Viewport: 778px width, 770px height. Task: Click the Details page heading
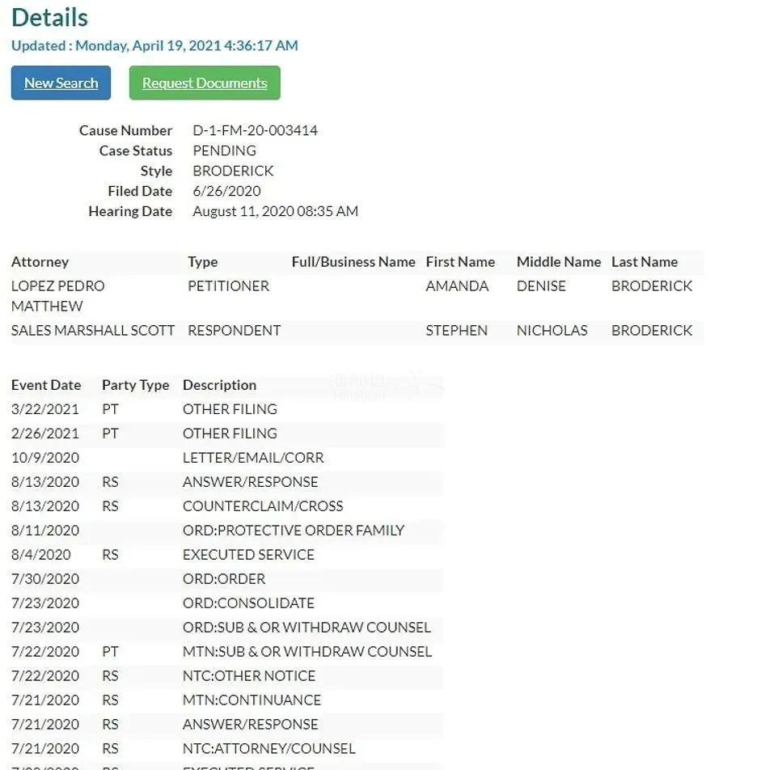pos(49,17)
